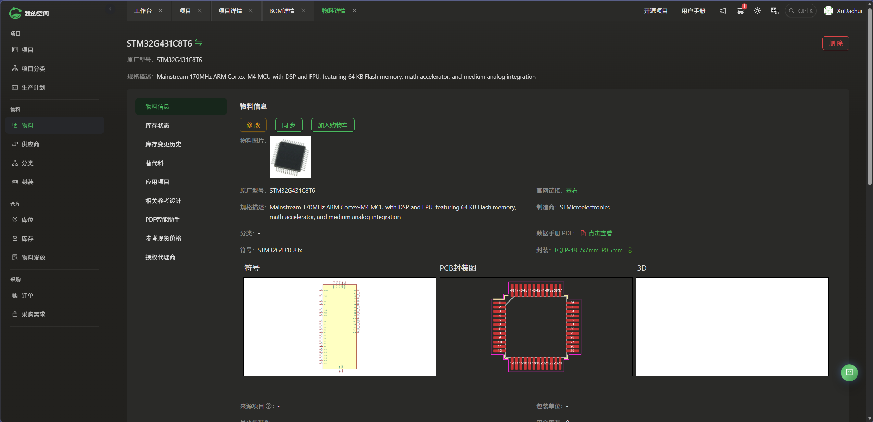Click the language translate icon
This screenshot has height=422, width=873.
774,11
